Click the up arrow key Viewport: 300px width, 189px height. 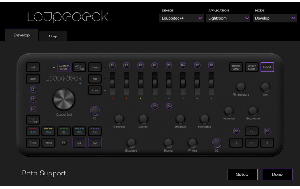click(251, 131)
